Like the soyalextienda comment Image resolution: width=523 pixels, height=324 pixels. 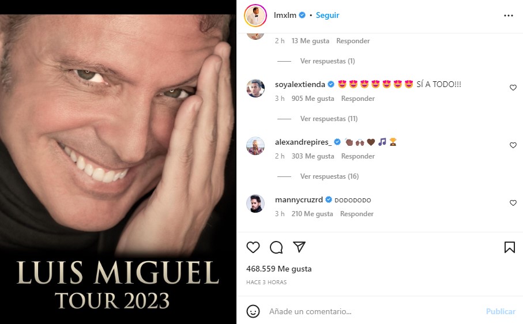[513, 88]
